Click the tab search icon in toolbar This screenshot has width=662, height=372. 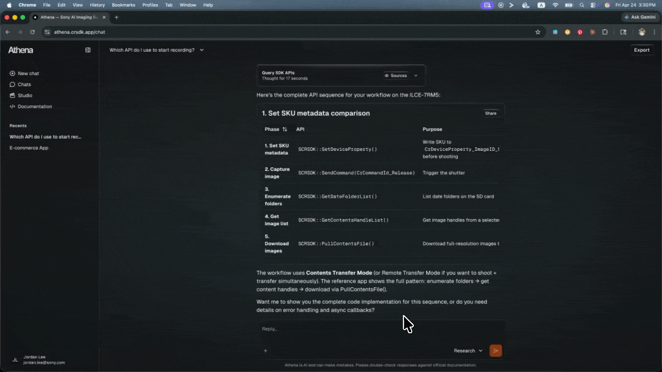click(x=623, y=32)
